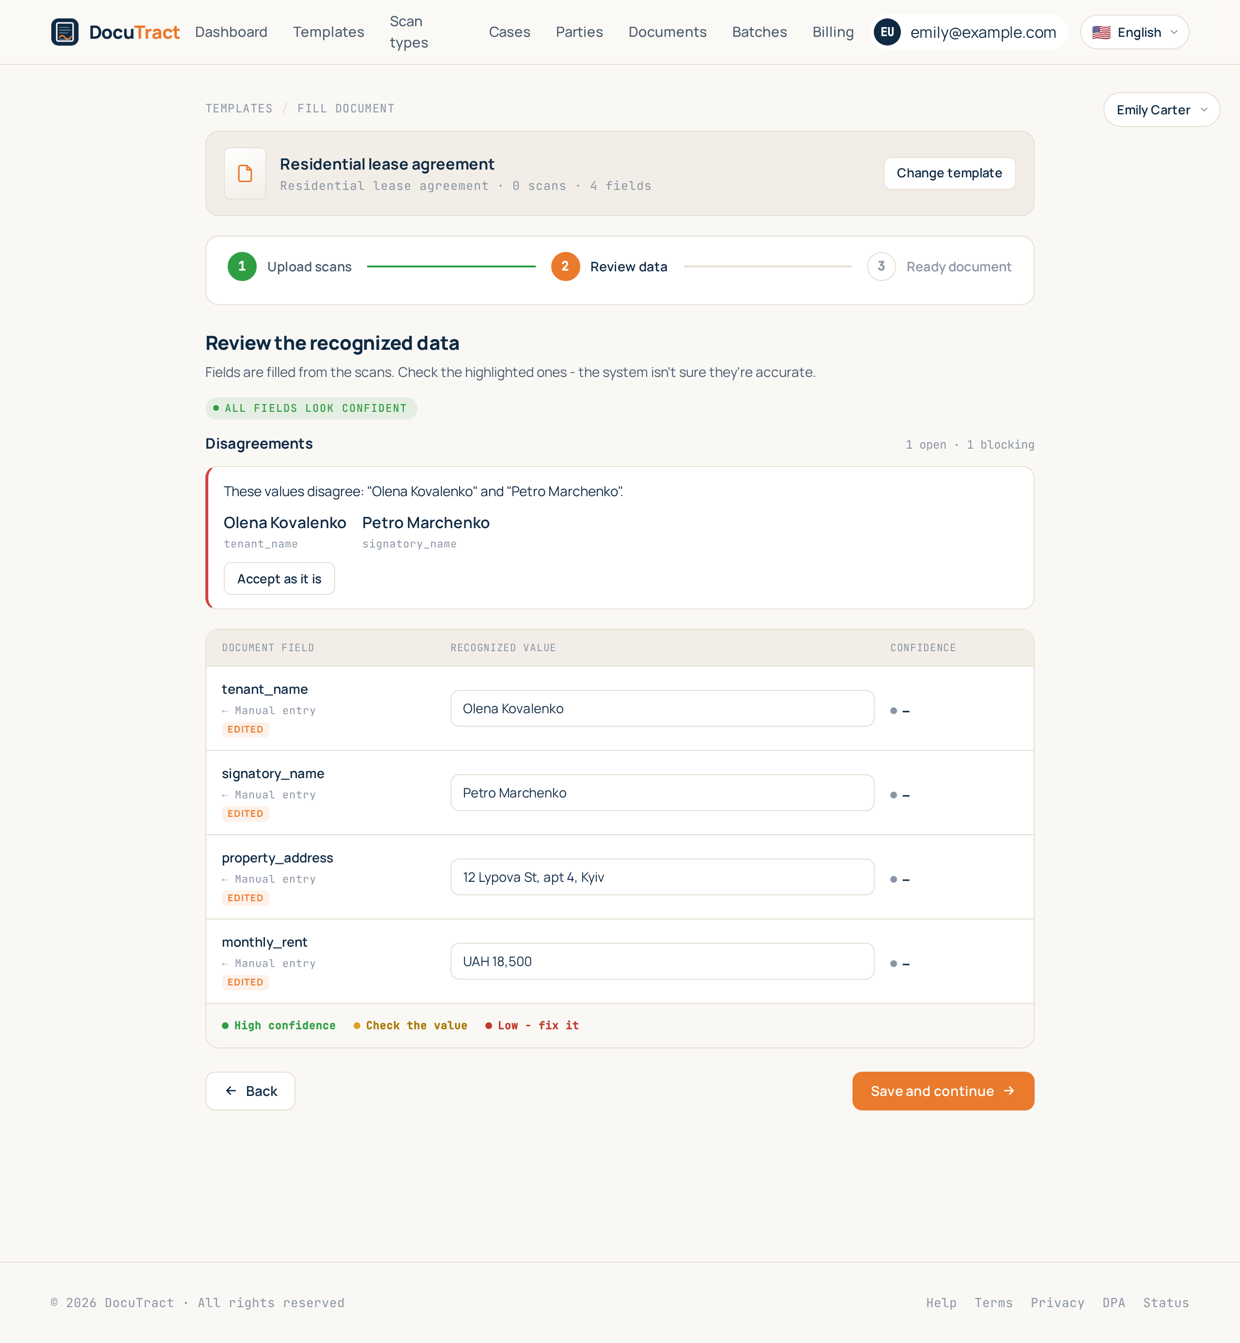
Task: Expand the Emily Carter dropdown
Action: (x=1162, y=110)
